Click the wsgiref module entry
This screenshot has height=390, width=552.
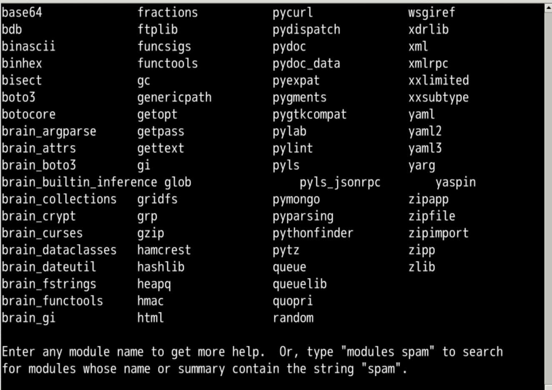432,13
